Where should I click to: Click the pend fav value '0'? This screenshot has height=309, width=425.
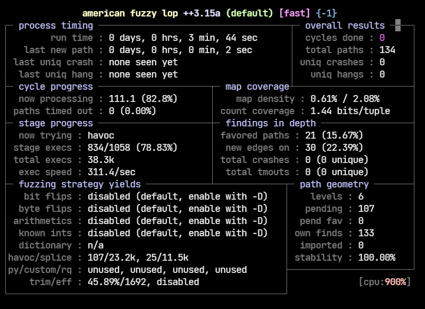tap(361, 221)
